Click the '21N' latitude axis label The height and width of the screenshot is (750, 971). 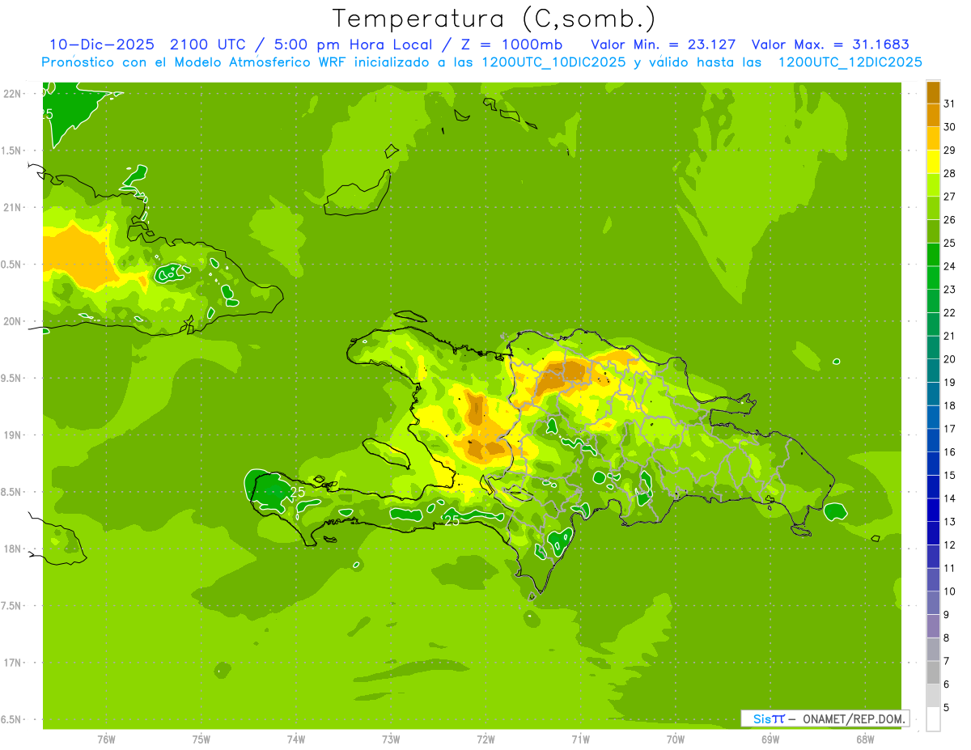click(13, 207)
